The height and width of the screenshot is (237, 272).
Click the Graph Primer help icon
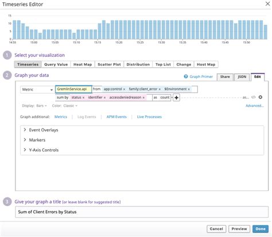[186, 76]
